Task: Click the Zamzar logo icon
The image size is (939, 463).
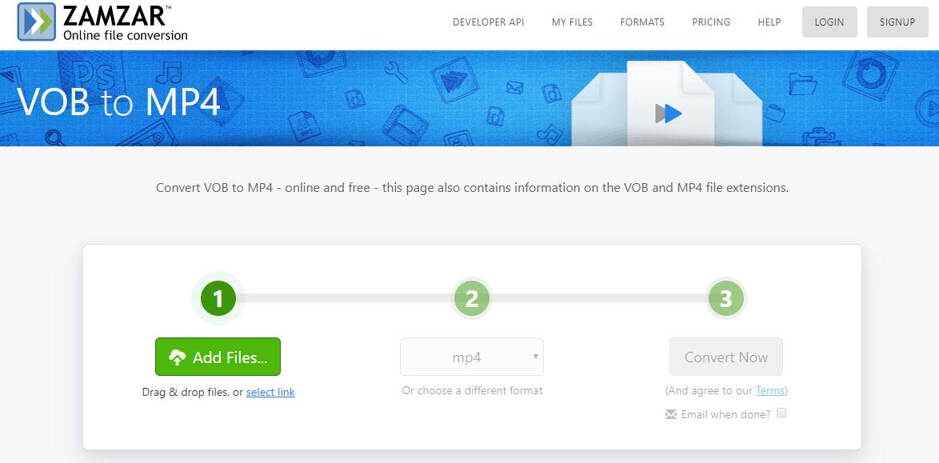Action: tap(37, 22)
